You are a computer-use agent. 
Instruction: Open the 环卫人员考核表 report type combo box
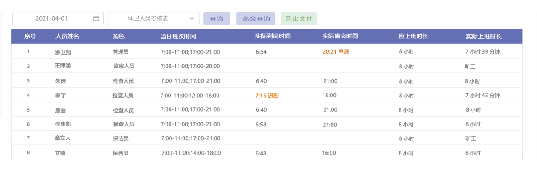pos(154,18)
